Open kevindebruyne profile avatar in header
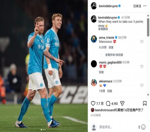The height and width of the screenshot is (132, 150). click(x=94, y=6)
